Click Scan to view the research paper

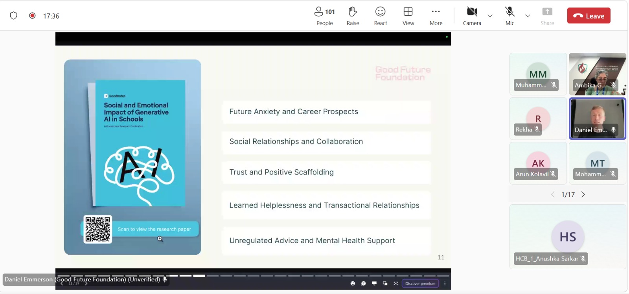coord(154,229)
